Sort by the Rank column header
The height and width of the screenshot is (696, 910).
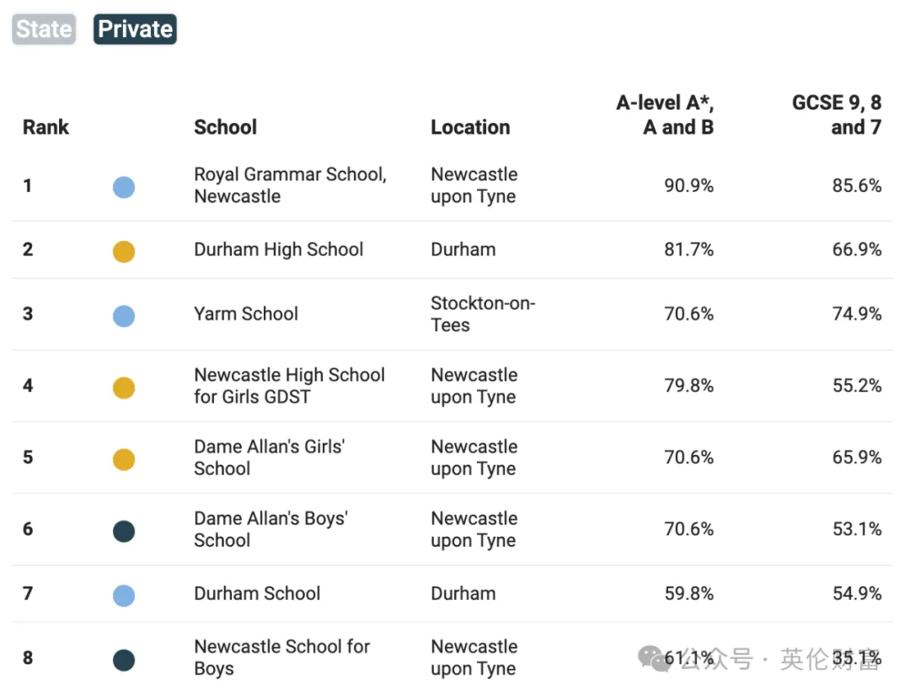pyautogui.click(x=45, y=127)
